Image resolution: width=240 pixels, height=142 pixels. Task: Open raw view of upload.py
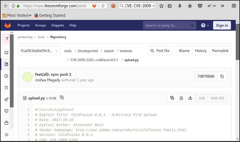(x=181, y=98)
